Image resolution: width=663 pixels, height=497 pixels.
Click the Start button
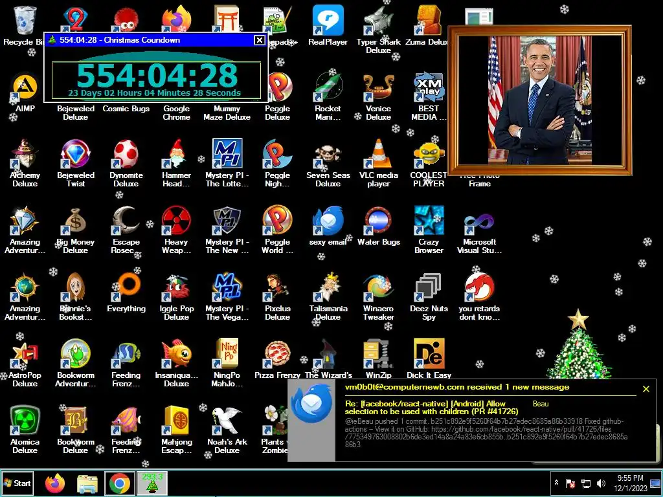[x=17, y=483]
